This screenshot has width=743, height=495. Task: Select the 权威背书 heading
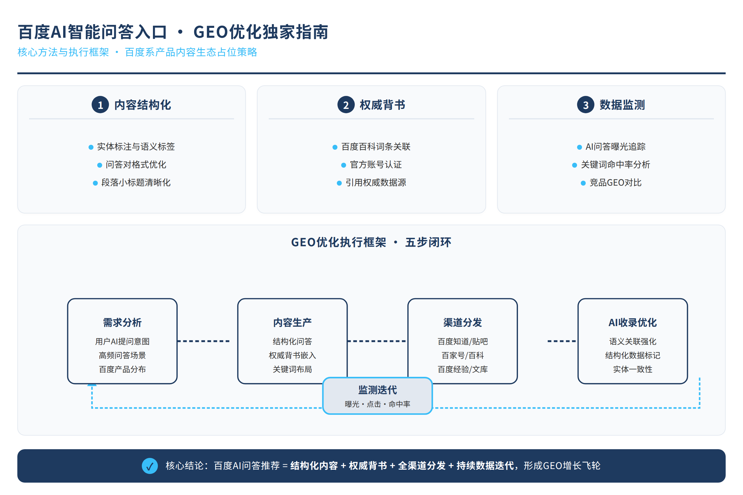pos(383,105)
